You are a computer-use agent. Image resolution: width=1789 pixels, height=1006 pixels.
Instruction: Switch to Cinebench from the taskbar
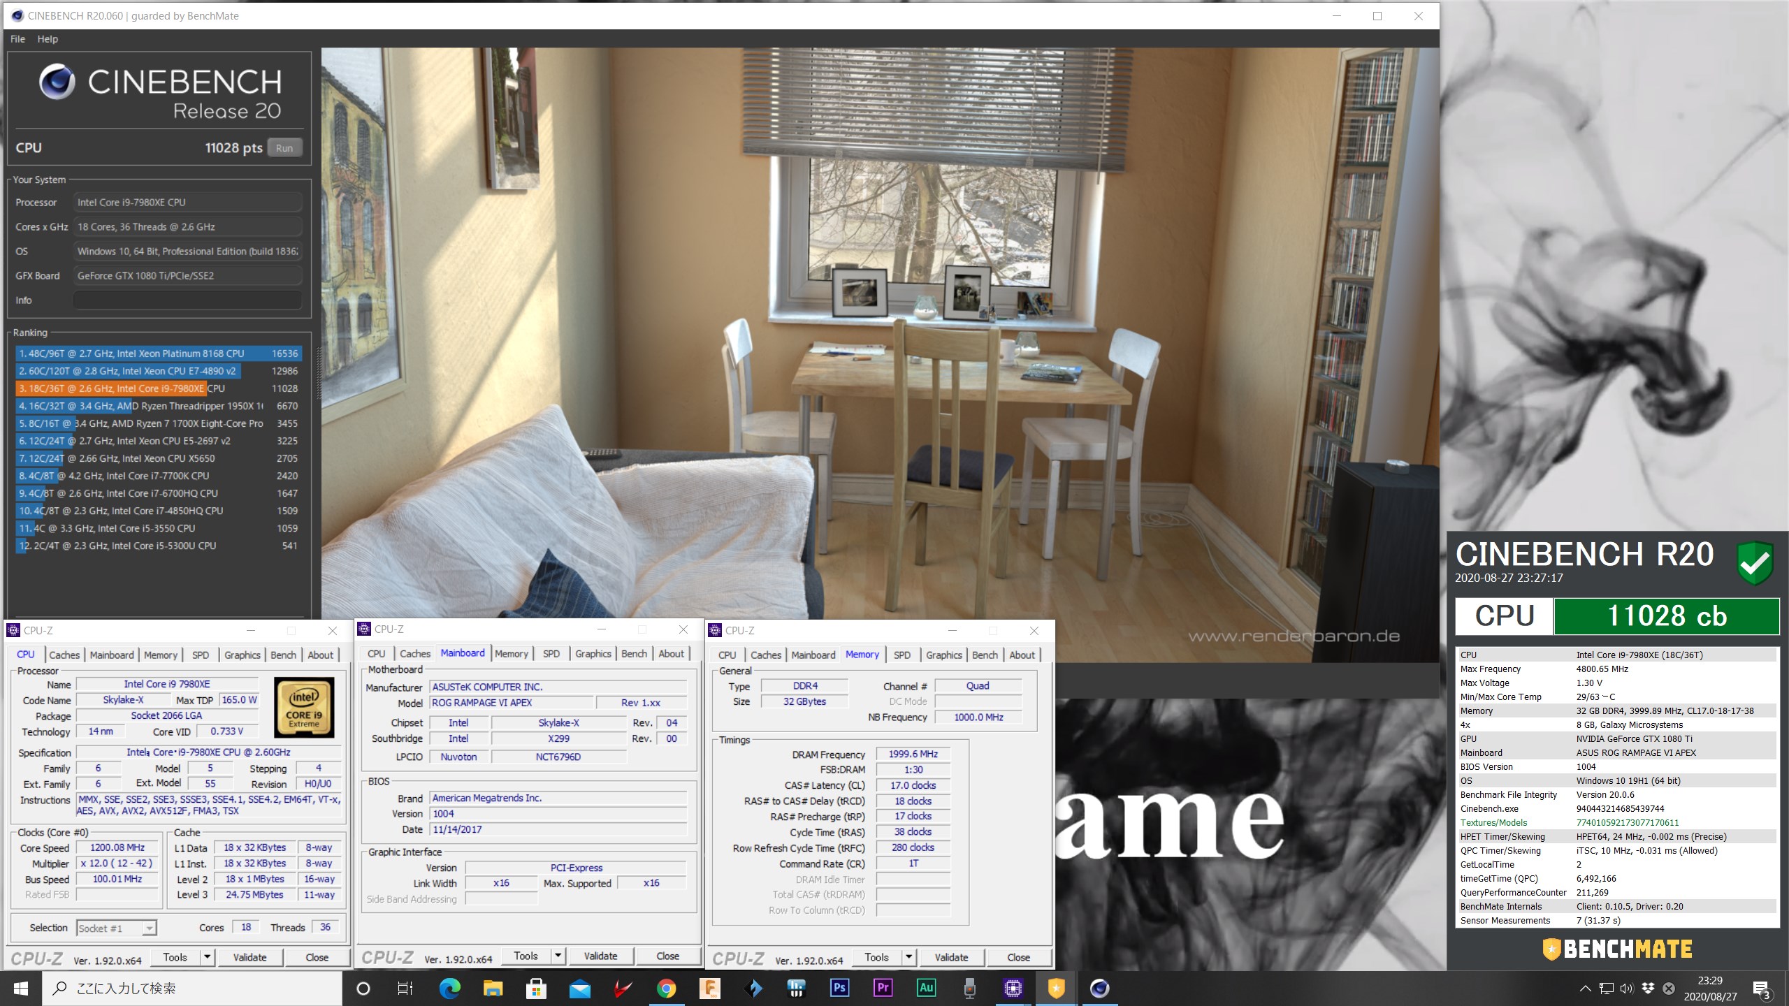(1099, 989)
